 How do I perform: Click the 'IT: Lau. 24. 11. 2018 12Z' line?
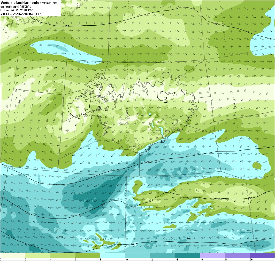click(x=16, y=10)
